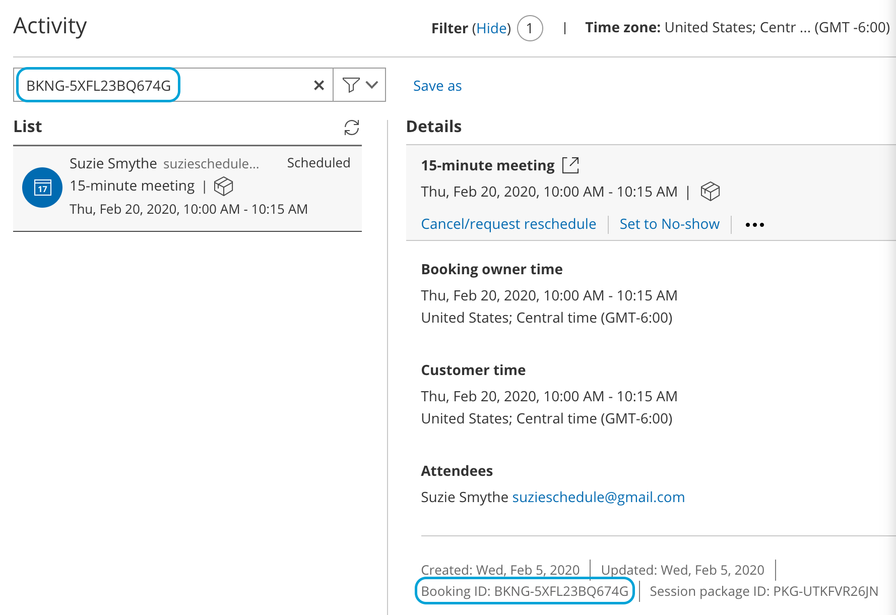Screen dimensions: 896x615
Task: Click the package icon in the list item
Action: [223, 186]
